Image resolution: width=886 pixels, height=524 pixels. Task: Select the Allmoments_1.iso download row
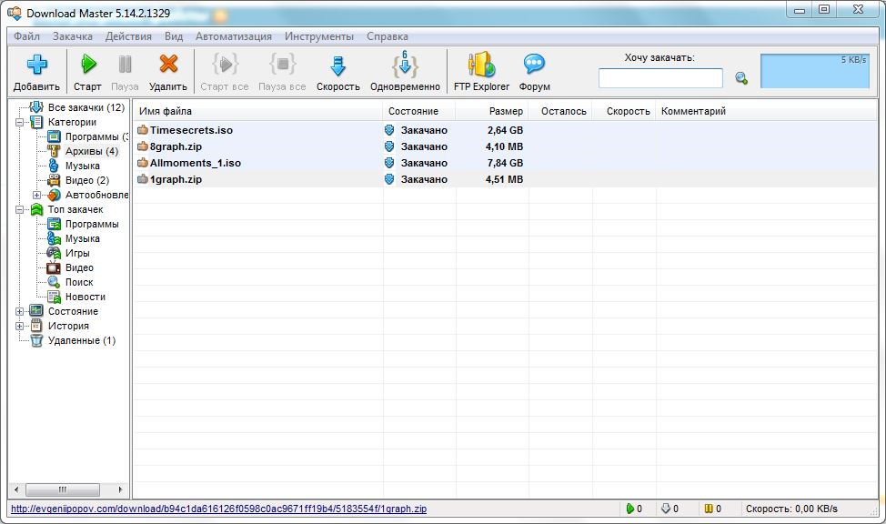(505, 163)
